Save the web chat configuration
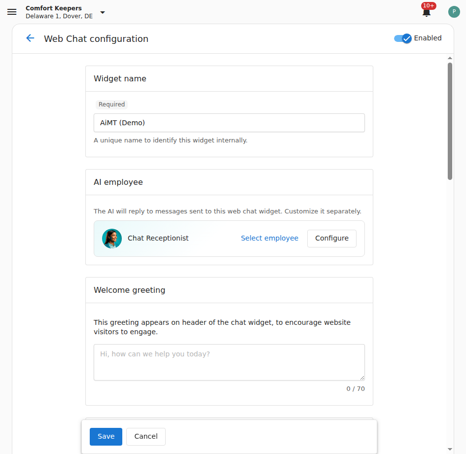This screenshot has width=466, height=454. pos(106,436)
